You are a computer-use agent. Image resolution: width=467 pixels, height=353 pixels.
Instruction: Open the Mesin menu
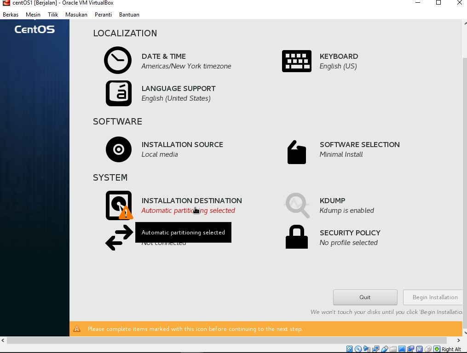(33, 15)
